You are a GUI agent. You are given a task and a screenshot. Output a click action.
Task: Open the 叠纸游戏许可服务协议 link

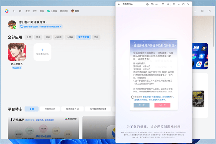click(152, 97)
